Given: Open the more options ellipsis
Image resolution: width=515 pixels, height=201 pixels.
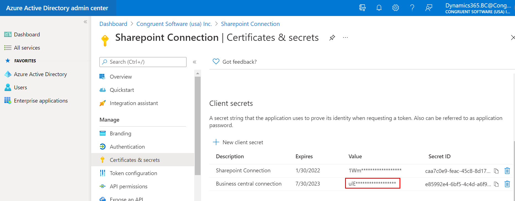Looking at the screenshot, I should (x=345, y=37).
